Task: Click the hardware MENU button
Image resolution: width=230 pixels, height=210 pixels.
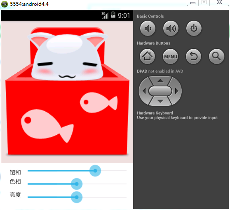Action: (x=170, y=56)
